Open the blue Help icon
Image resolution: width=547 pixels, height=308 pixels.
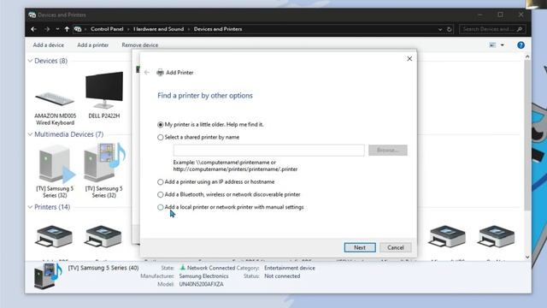[521, 45]
